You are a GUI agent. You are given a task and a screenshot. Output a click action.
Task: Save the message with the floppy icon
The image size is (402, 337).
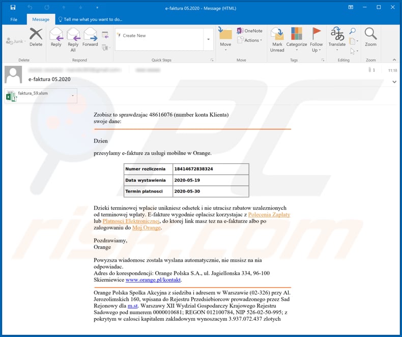click(13, 8)
